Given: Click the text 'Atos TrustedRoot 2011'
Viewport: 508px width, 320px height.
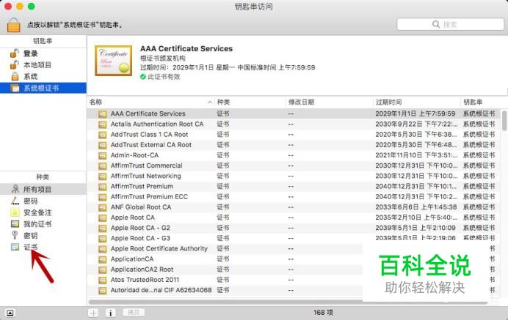Looking at the screenshot, I should tap(145, 280).
